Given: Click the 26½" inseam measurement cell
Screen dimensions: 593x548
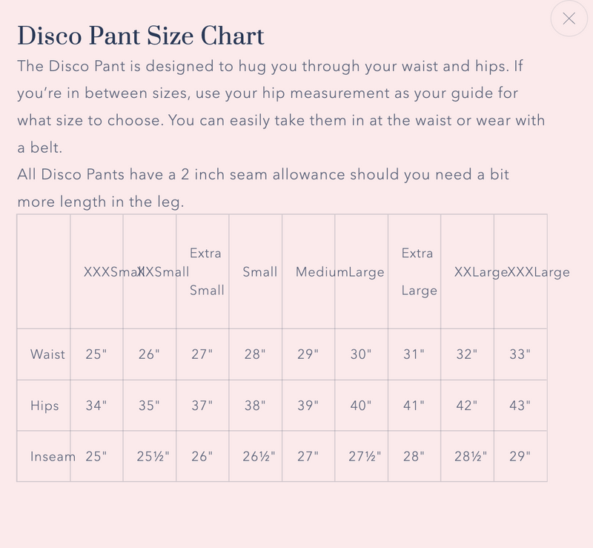Looking at the screenshot, I should [259, 457].
